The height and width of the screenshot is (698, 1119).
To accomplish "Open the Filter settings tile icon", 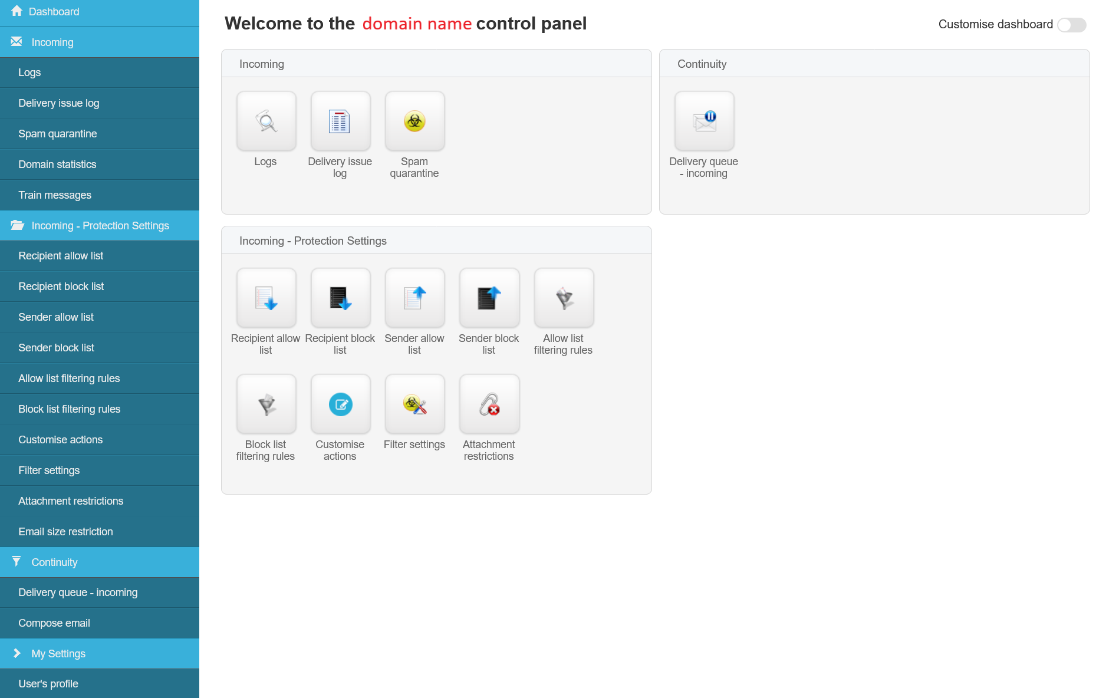I will [414, 404].
